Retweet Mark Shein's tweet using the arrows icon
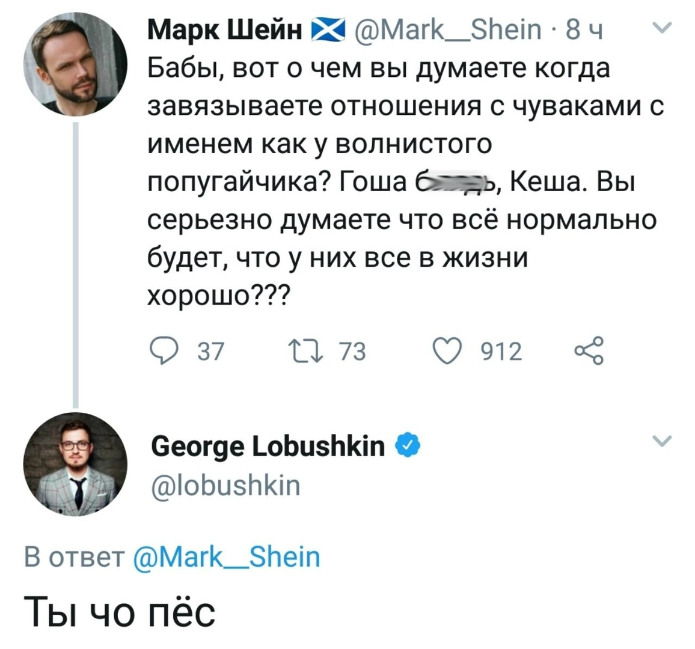Image resolution: width=695 pixels, height=649 pixels. click(x=304, y=351)
